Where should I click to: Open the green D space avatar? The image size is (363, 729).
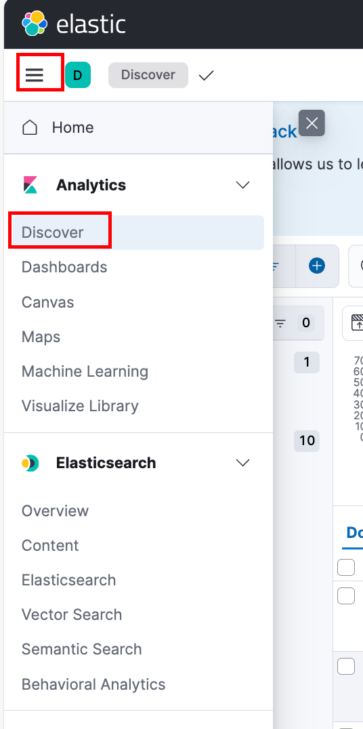coord(78,75)
